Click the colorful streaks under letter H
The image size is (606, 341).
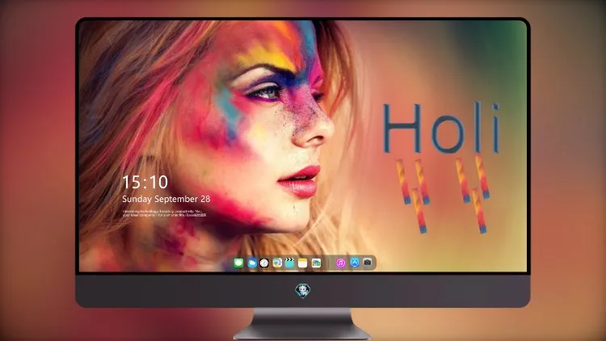[413, 196]
